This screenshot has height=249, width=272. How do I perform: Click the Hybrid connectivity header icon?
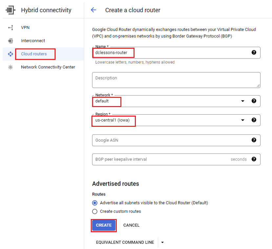point(10,10)
